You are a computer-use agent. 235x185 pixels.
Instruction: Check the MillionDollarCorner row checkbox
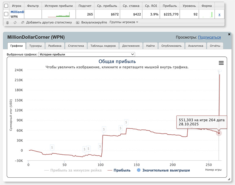6,14
